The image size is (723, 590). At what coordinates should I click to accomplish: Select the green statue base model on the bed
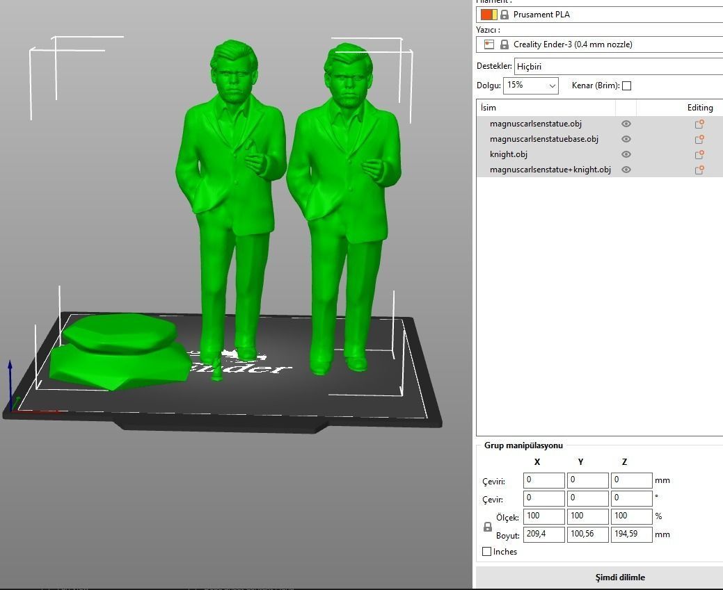[120, 352]
